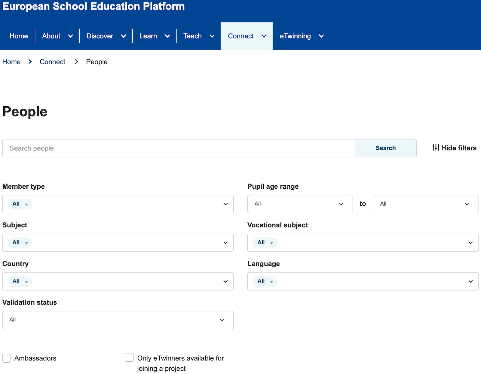Expand the Discover menu chevron
This screenshot has width=481, height=374.
tap(124, 36)
